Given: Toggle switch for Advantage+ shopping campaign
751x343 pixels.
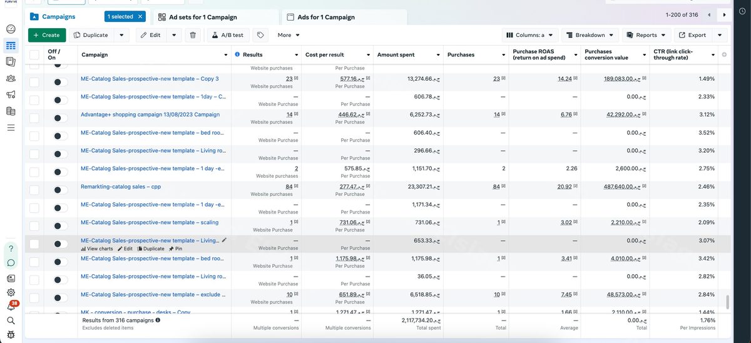Looking at the screenshot, I should [61, 118].
